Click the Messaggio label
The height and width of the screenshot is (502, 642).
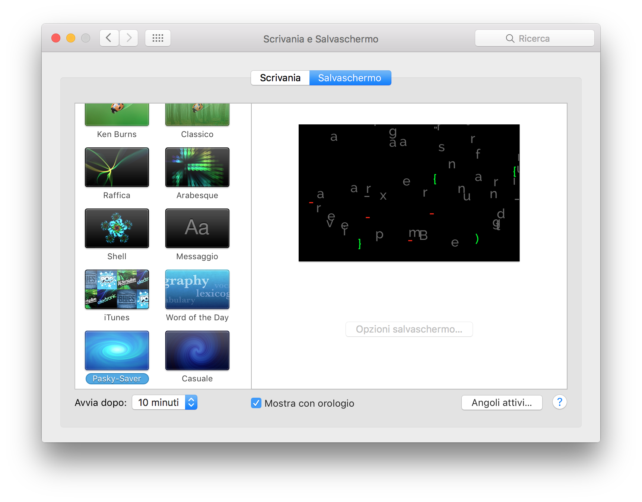pyautogui.click(x=197, y=257)
